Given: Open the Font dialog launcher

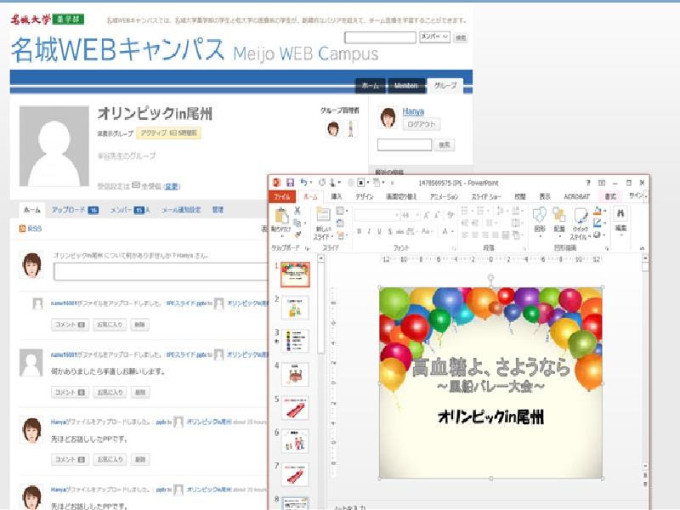Looking at the screenshot, I should tap(454, 248).
